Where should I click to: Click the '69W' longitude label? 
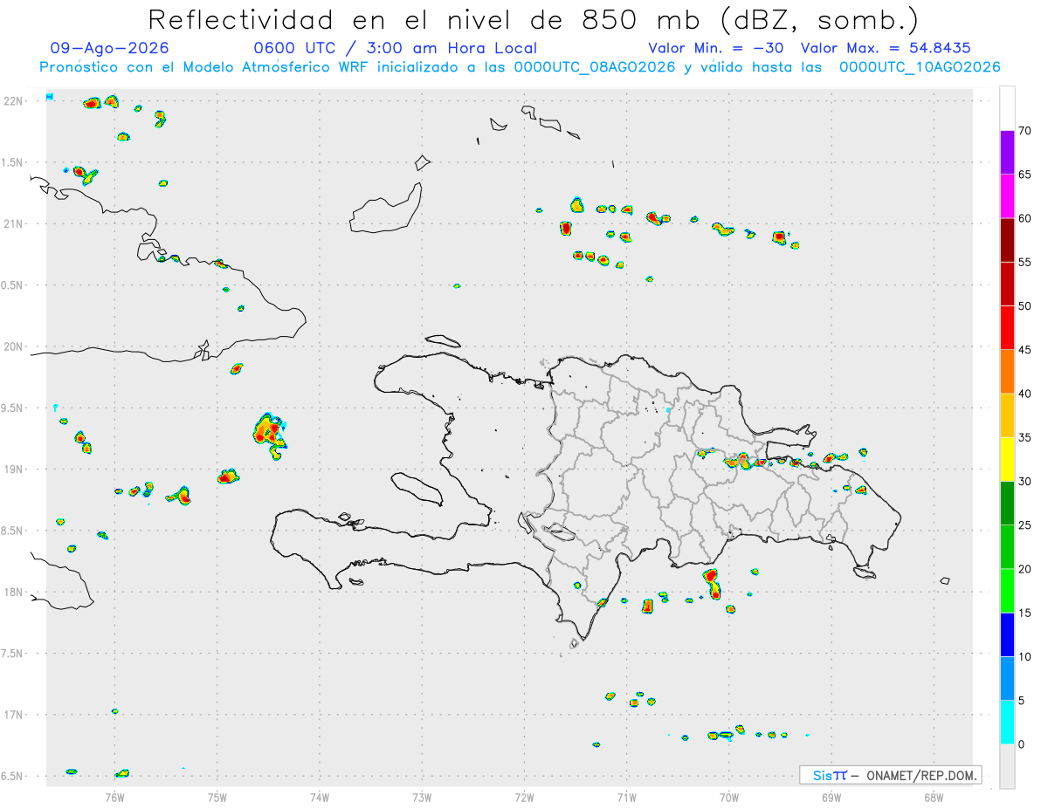[831, 797]
